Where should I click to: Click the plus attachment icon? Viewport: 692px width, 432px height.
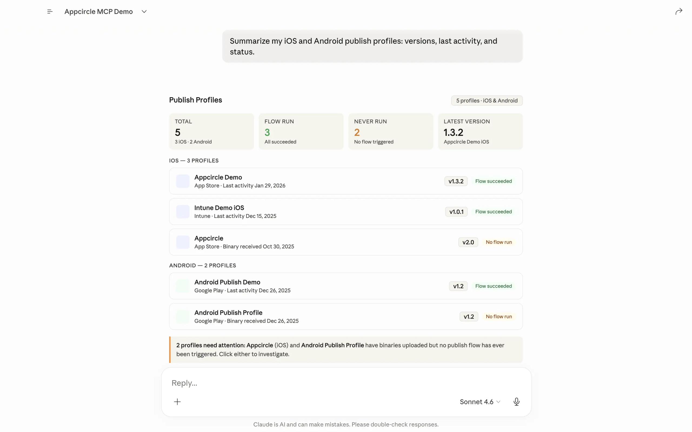click(177, 402)
